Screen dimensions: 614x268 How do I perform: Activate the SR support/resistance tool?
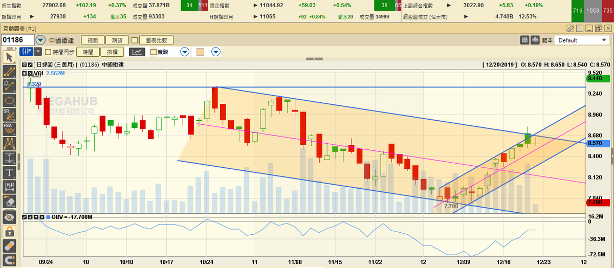coord(9,115)
